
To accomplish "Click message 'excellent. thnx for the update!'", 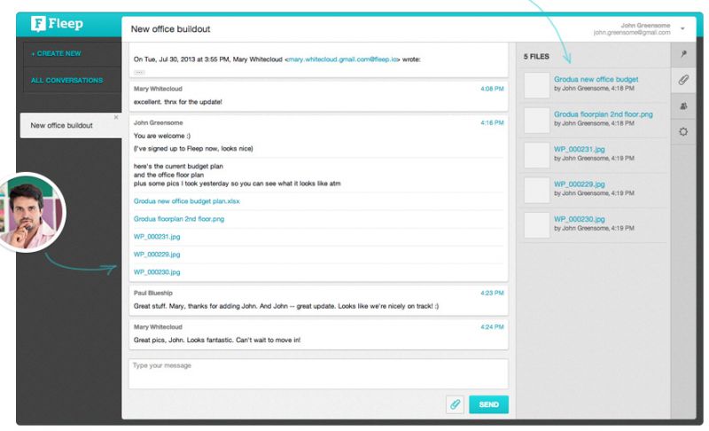I will pos(178,102).
